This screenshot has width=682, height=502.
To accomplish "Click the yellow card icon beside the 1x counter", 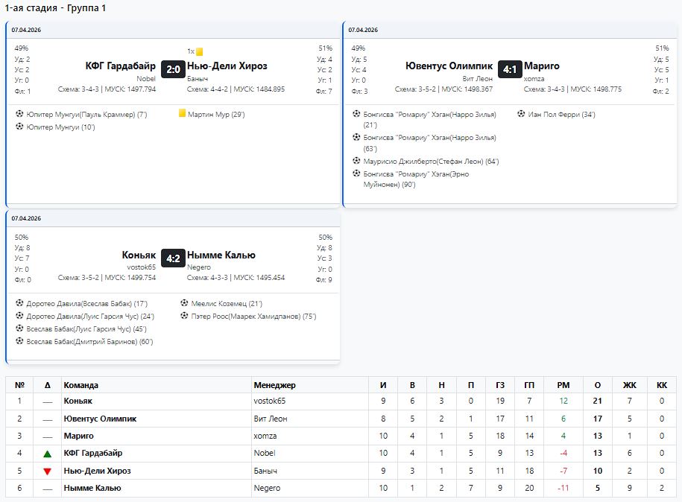I will point(200,52).
